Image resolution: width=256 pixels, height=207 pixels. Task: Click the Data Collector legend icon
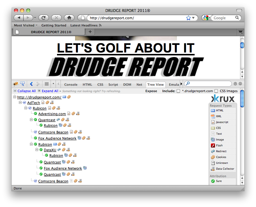tap(213, 169)
